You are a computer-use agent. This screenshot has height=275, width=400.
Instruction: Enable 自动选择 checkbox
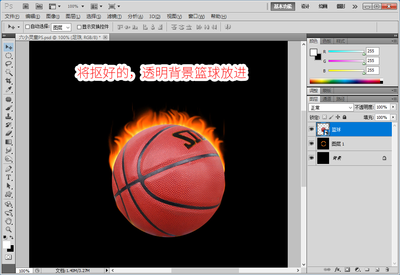point(28,27)
